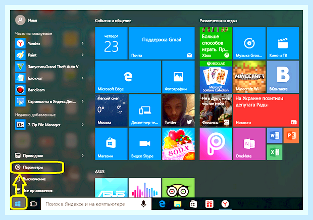Open the Store icon on the taskbar

click(x=193, y=204)
